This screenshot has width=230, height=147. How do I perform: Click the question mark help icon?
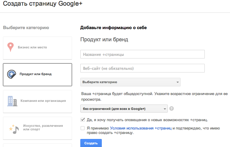pyautogui.click(x=171, y=109)
